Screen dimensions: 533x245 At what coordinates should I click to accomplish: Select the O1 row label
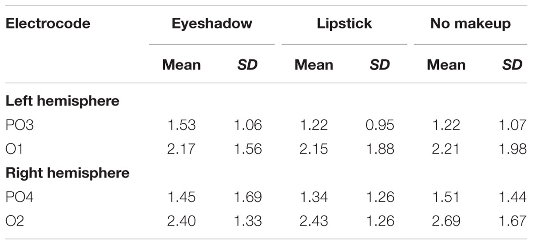point(14,149)
